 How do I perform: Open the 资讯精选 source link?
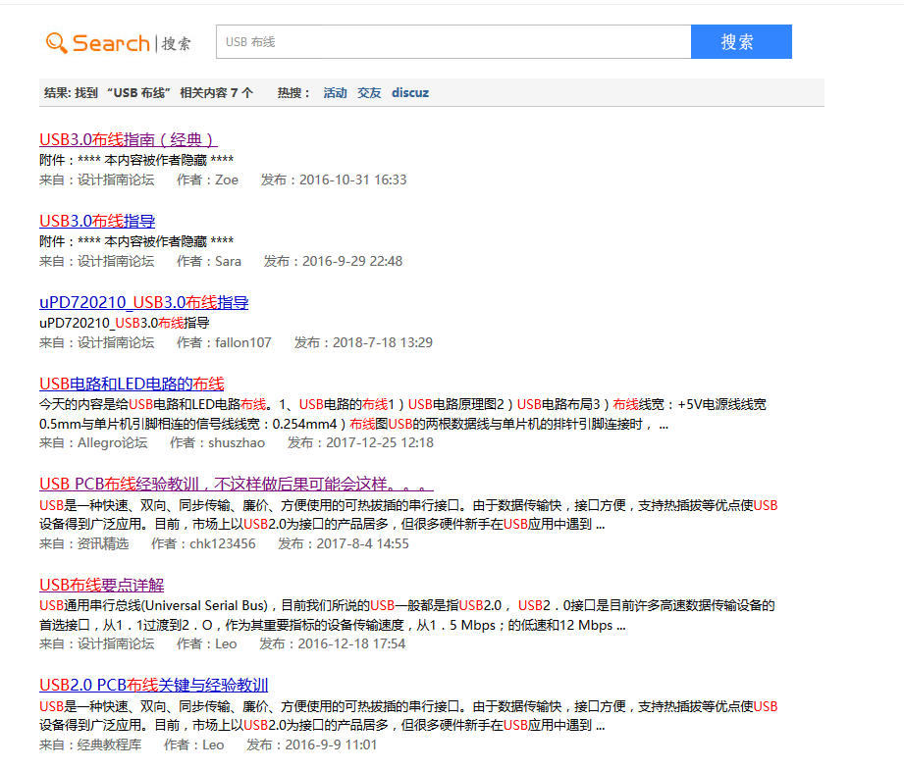point(103,543)
